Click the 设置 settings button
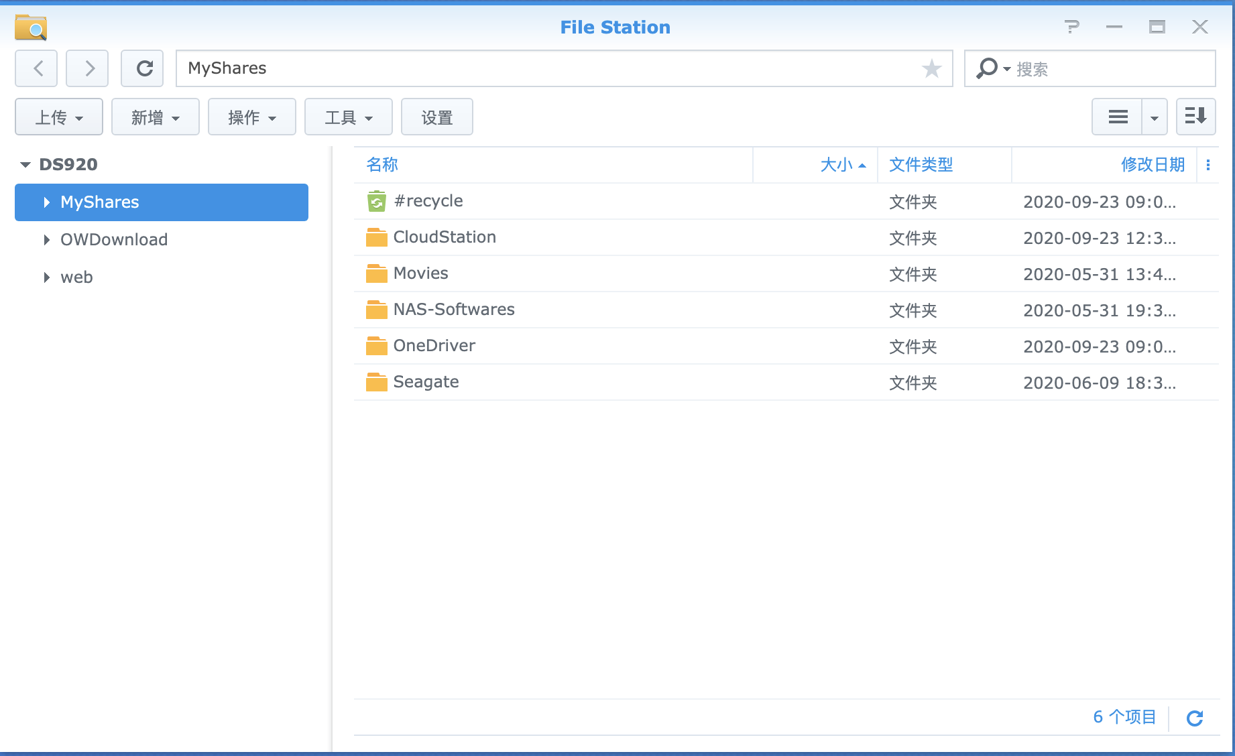The height and width of the screenshot is (756, 1235). pos(437,117)
